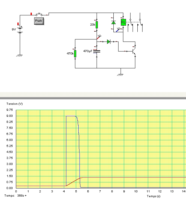The image size is (186, 199).
Task: Select the green RL relay coil
Action: [123, 22]
